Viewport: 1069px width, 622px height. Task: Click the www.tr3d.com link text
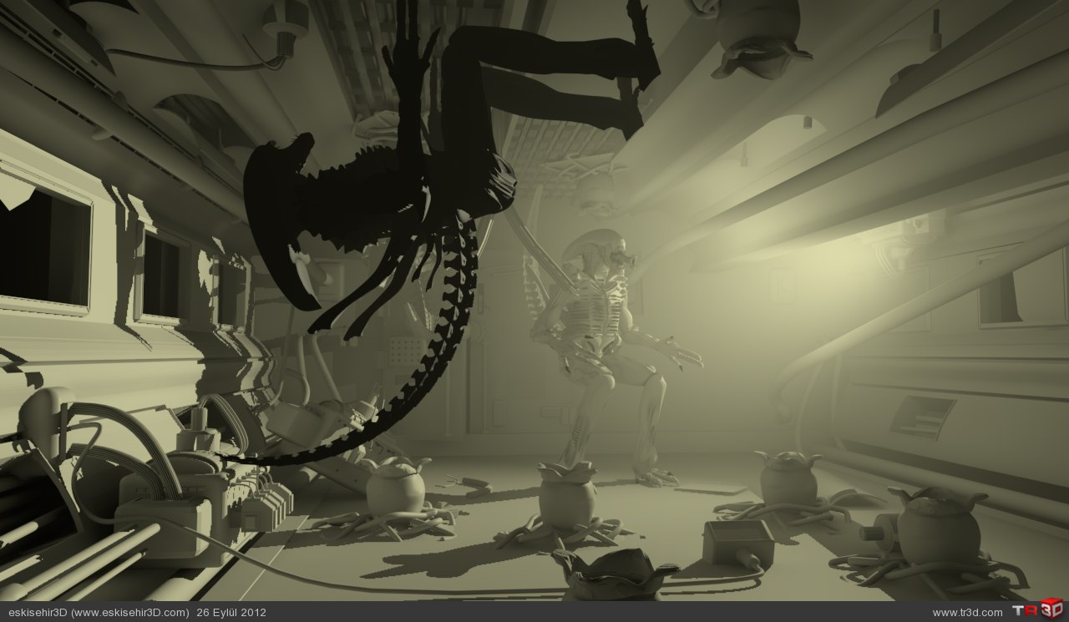point(968,613)
